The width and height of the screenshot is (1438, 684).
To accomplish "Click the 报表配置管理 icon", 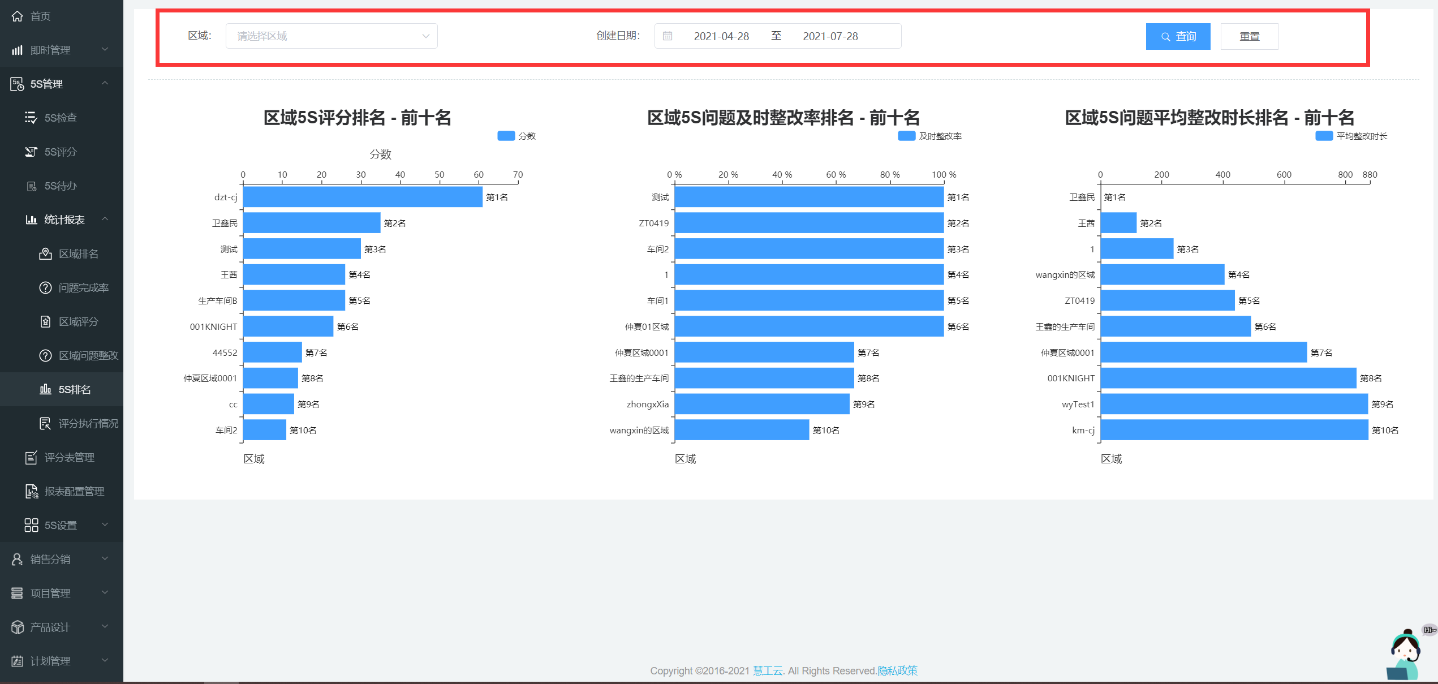I will coord(32,491).
